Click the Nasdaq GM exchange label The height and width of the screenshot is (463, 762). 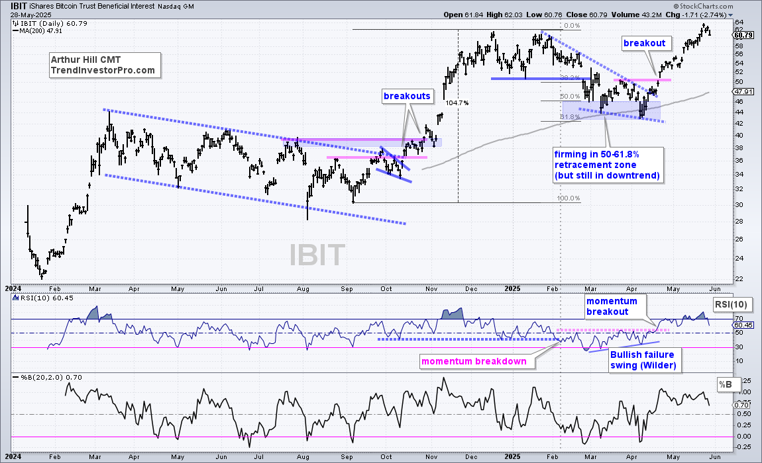176,7
